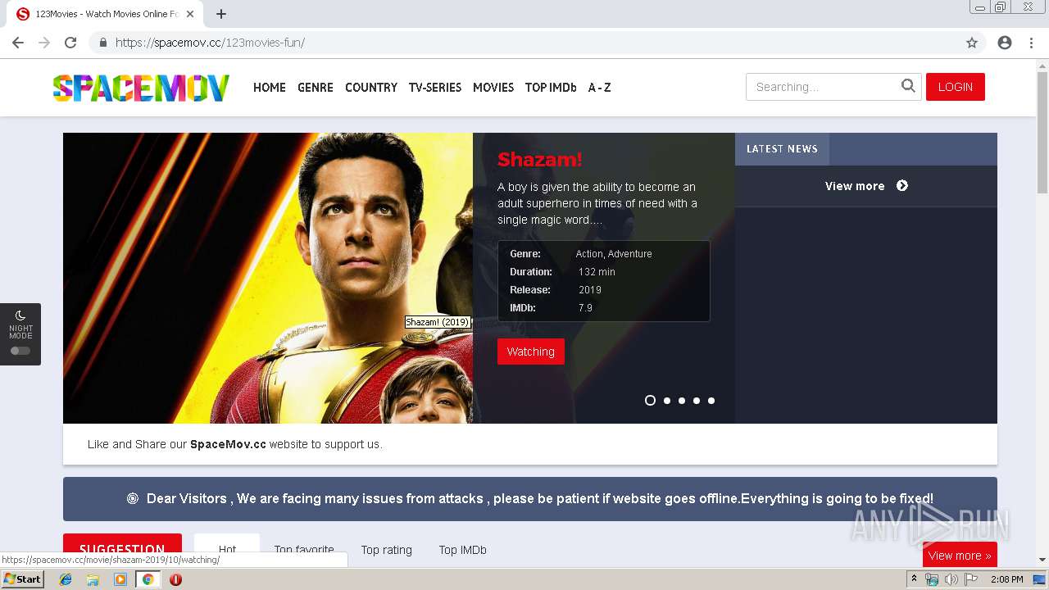Open a new tab with the plus icon
Viewport: 1049px width, 590px height.
tap(221, 14)
